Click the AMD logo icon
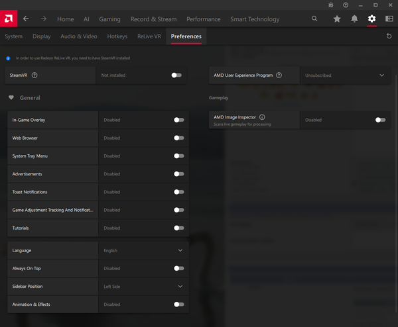The image size is (398, 327). coord(9,19)
